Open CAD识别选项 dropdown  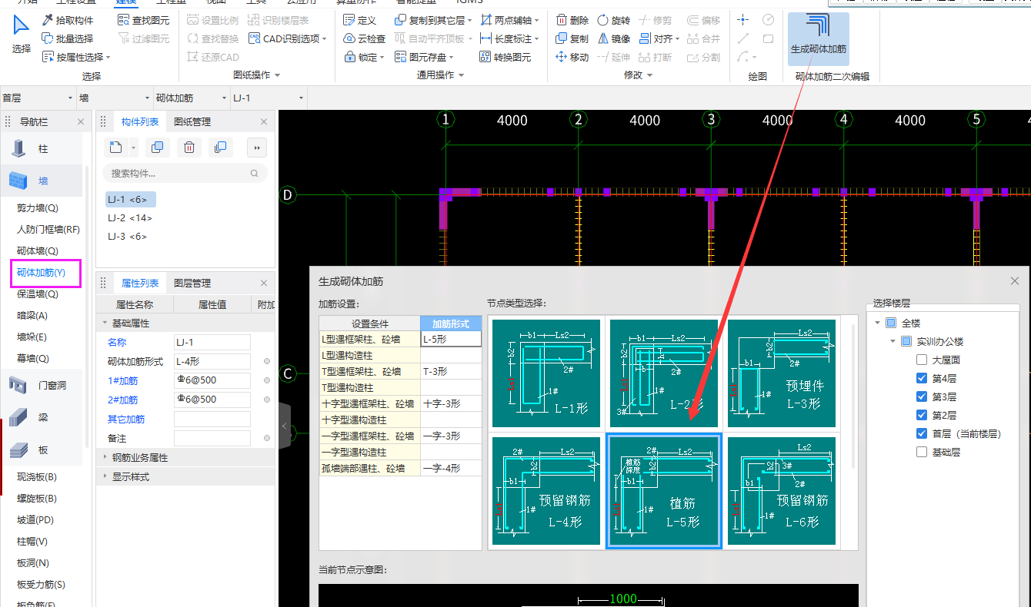pyautogui.click(x=288, y=38)
